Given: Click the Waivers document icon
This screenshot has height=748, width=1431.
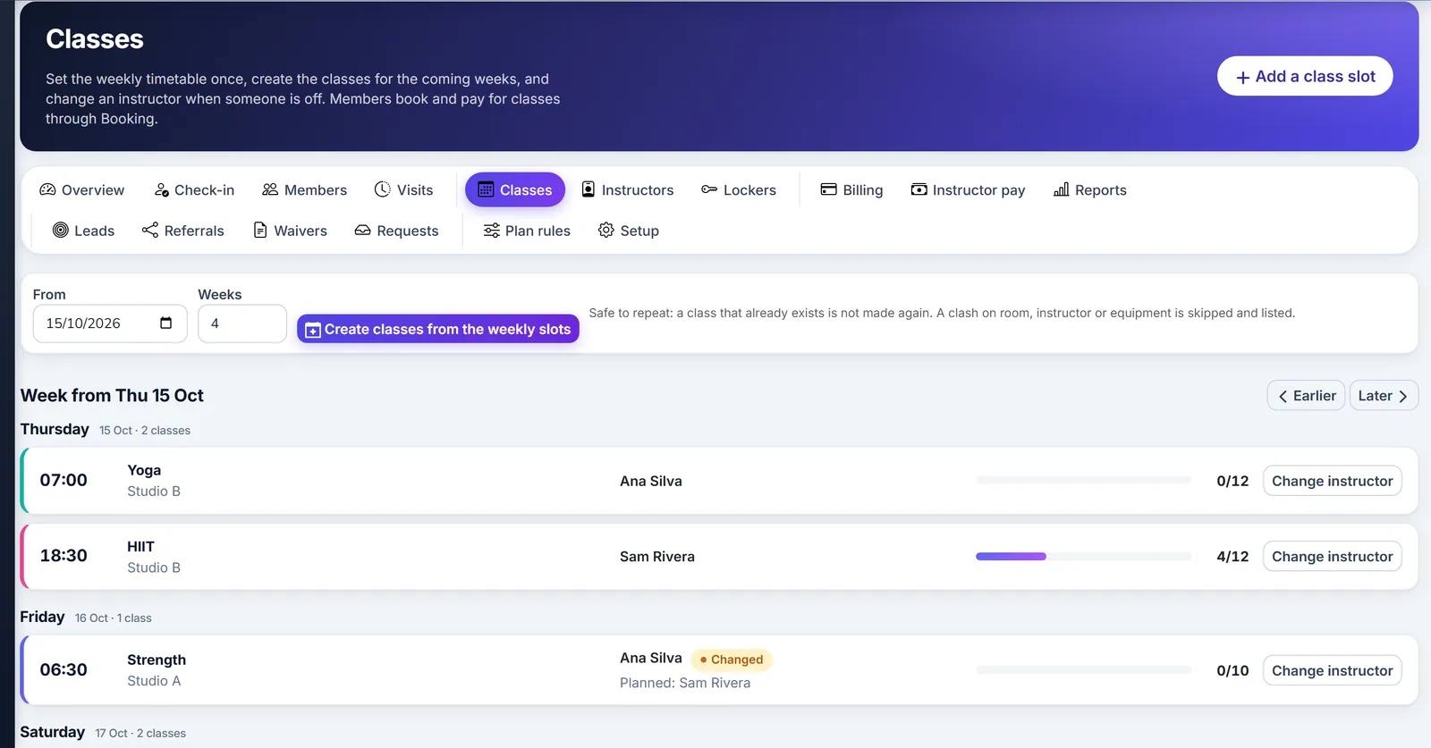Looking at the screenshot, I should coord(260,230).
